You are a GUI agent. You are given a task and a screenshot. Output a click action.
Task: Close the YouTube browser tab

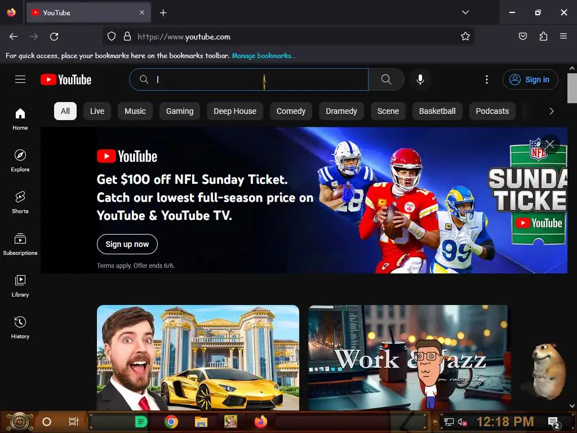(142, 12)
